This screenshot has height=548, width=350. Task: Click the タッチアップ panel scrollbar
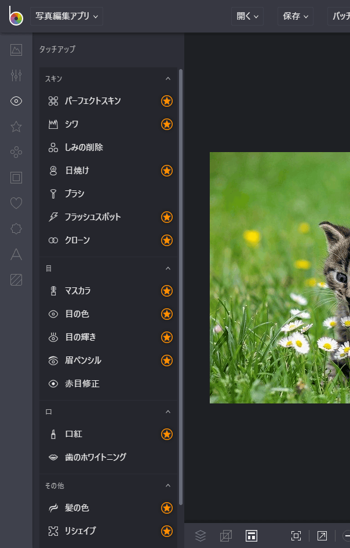point(181,287)
